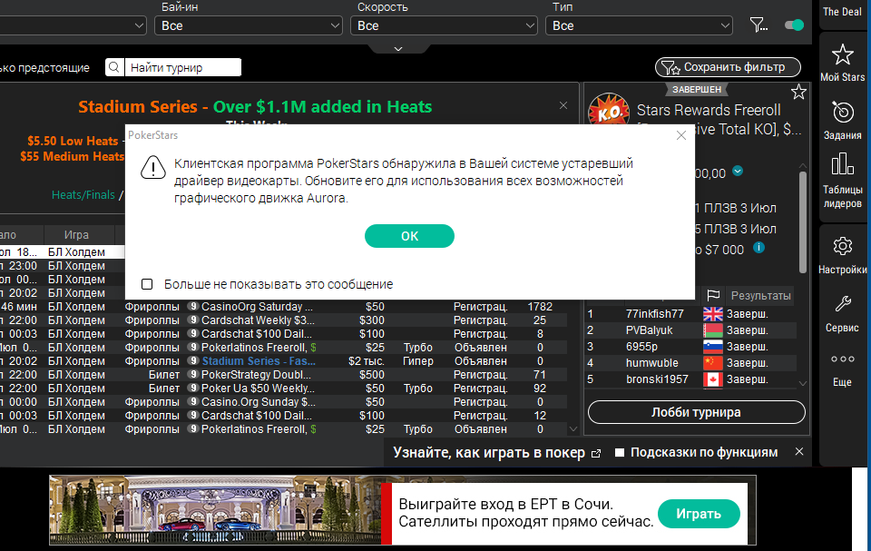Click the blue info icon near $7 000

[x=758, y=248]
